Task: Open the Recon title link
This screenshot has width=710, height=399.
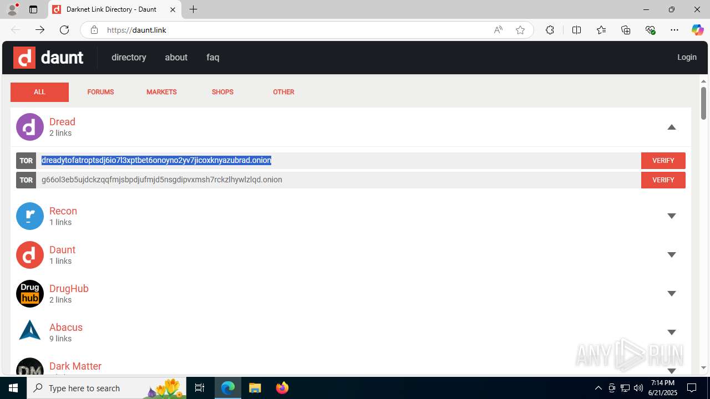Action: [x=63, y=211]
